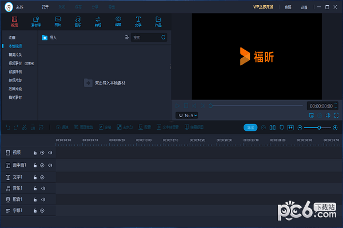Viewport: 343px width, 228px height.
Task: Click timecode stepper down arrow
Action: pyautogui.click(x=336, y=108)
